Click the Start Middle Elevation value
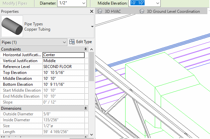The image size is (210, 139). pyautogui.click(x=63, y=90)
